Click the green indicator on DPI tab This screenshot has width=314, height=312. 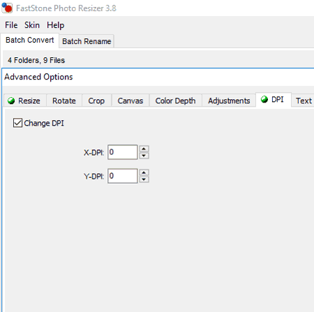[x=264, y=99]
